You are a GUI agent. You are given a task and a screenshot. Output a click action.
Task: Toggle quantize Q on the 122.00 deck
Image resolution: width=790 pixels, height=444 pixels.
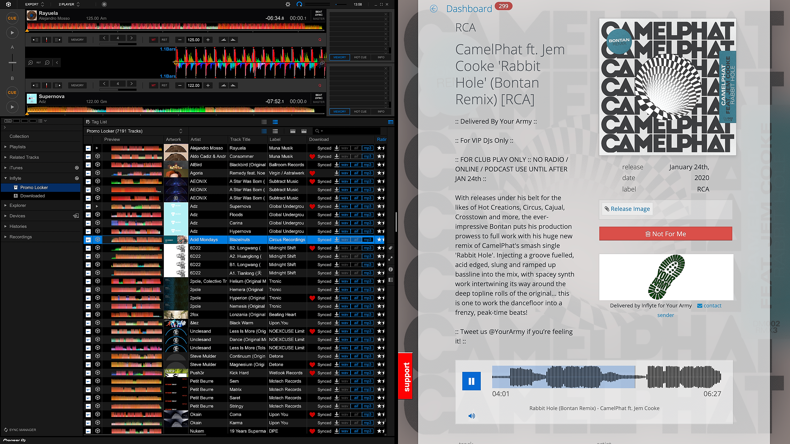pyautogui.click(x=320, y=85)
